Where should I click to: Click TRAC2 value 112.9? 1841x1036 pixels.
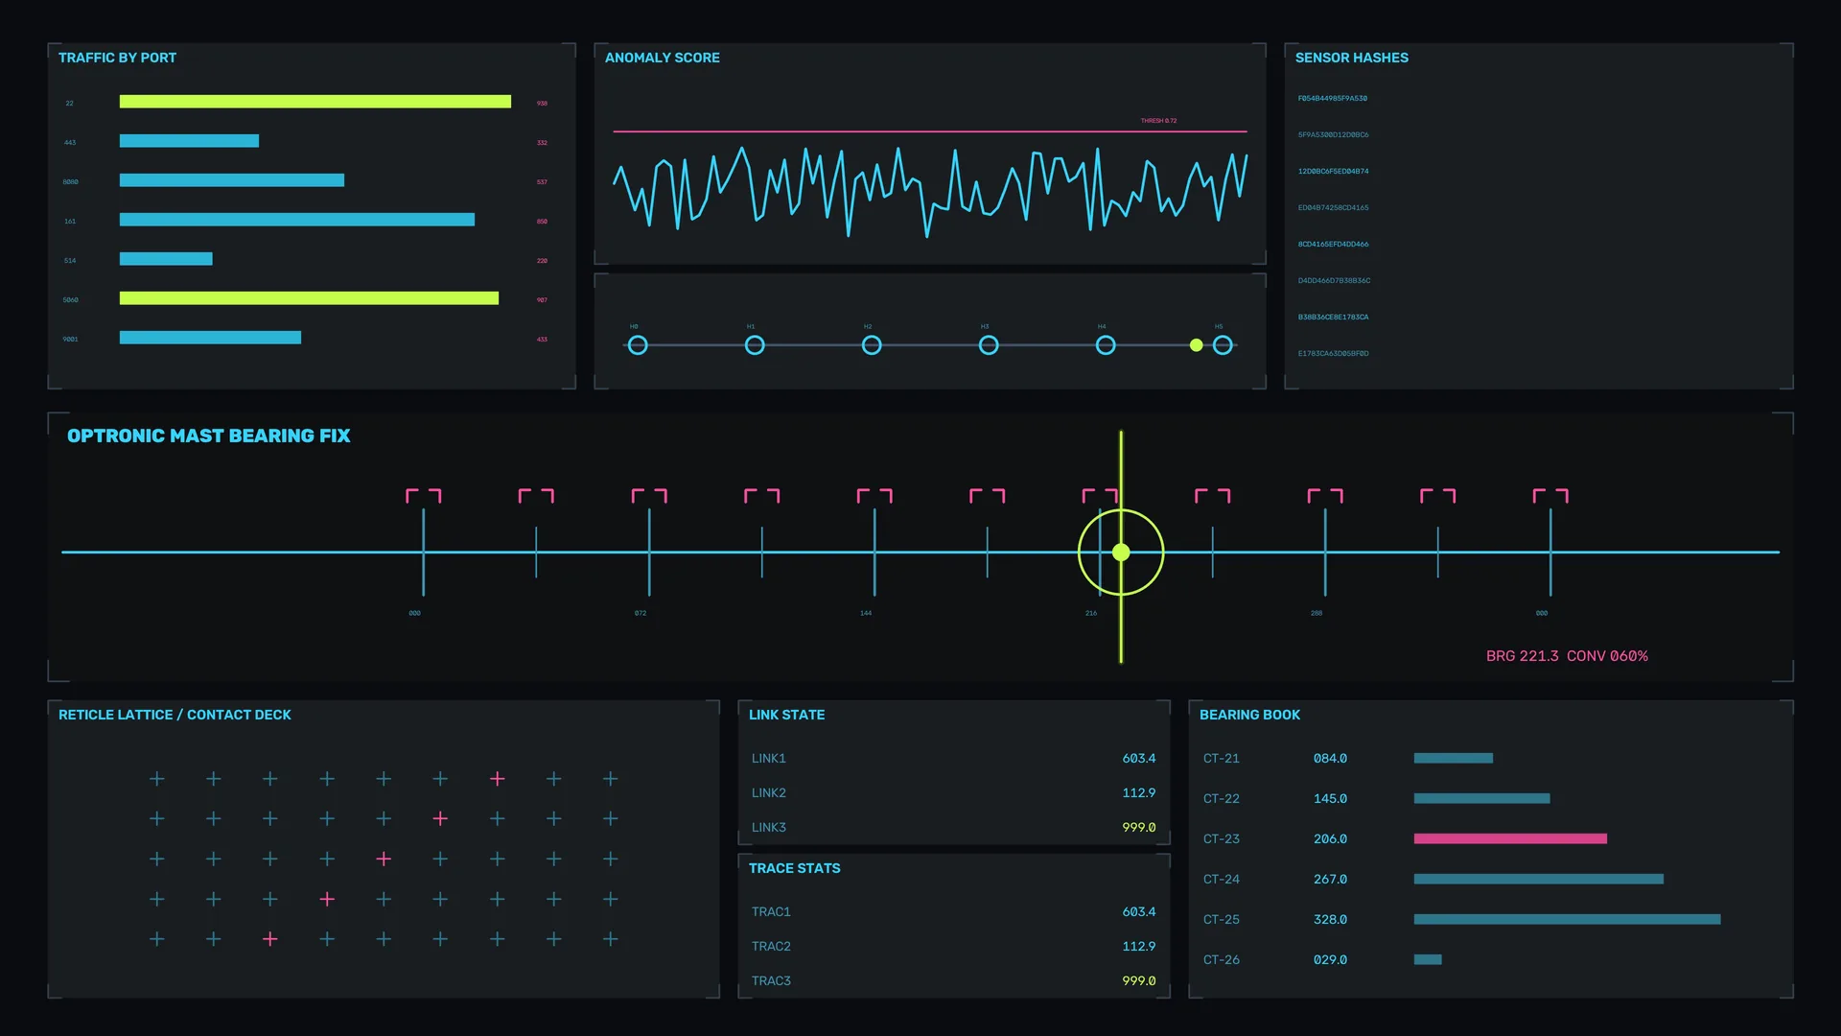(x=1139, y=946)
